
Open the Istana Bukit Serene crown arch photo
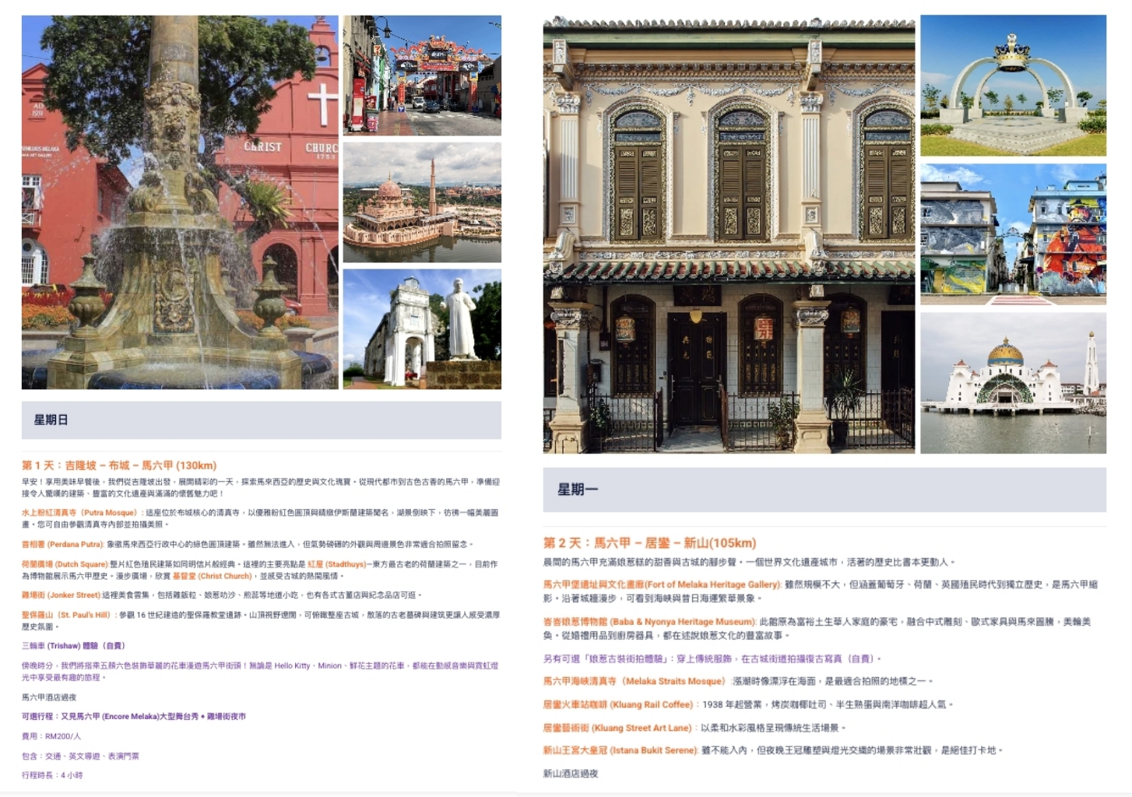(x=1013, y=86)
